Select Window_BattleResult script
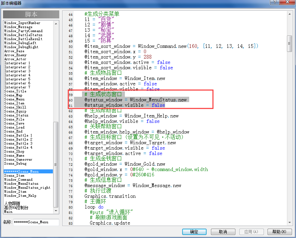Screen dimensions: 296x238 pyautogui.click(x=23, y=39)
